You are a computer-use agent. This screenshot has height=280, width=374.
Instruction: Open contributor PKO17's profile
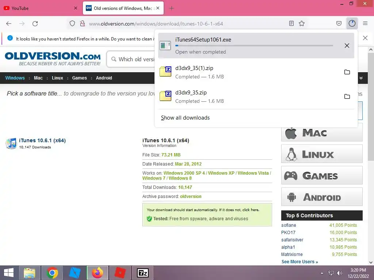tap(288, 232)
